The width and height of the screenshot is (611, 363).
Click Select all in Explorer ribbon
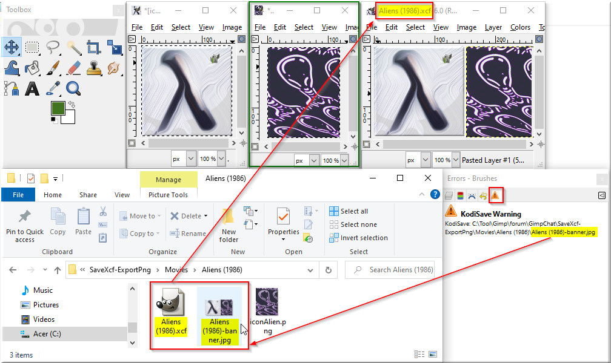point(349,211)
